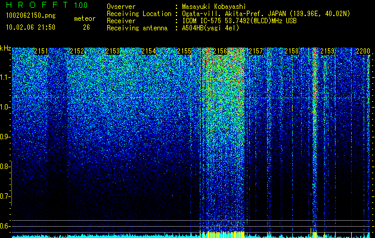Click the Receiving antenna label
This screenshot has height=238, width=375.
click(137, 28)
